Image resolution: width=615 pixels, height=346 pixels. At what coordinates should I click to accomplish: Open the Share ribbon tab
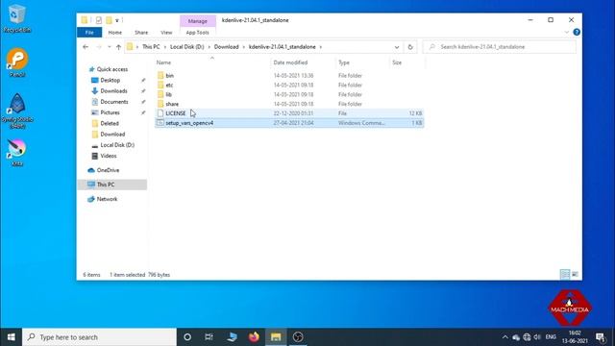[141, 33]
